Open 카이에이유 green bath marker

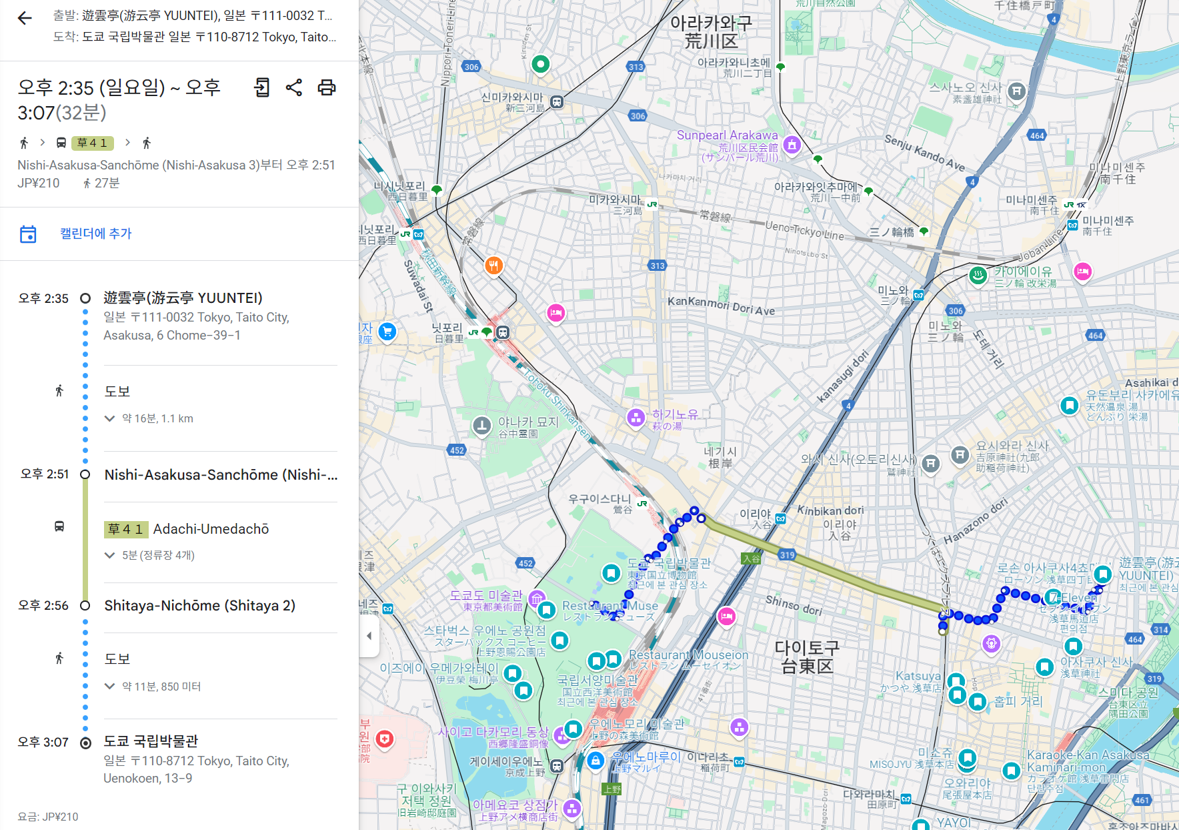pos(978,275)
